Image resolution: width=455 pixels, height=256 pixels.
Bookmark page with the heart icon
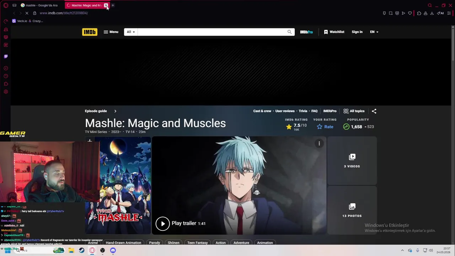410,13
